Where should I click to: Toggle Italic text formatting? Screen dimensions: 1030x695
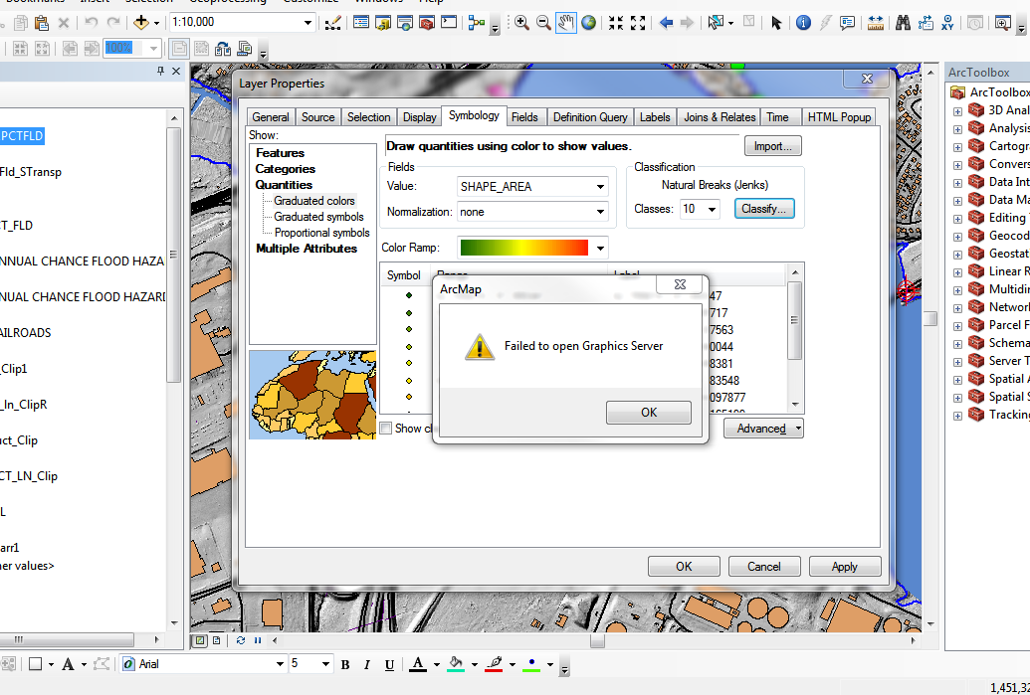pyautogui.click(x=367, y=665)
